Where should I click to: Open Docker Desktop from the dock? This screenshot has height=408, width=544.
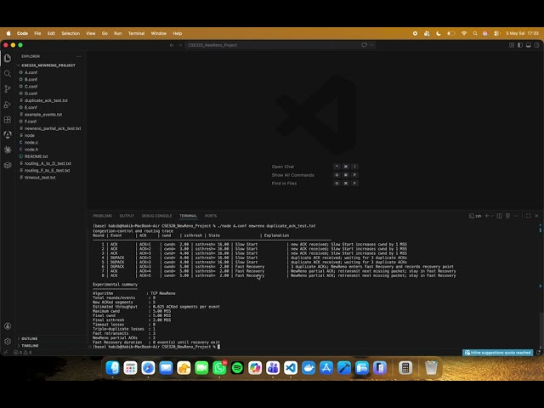click(309, 368)
